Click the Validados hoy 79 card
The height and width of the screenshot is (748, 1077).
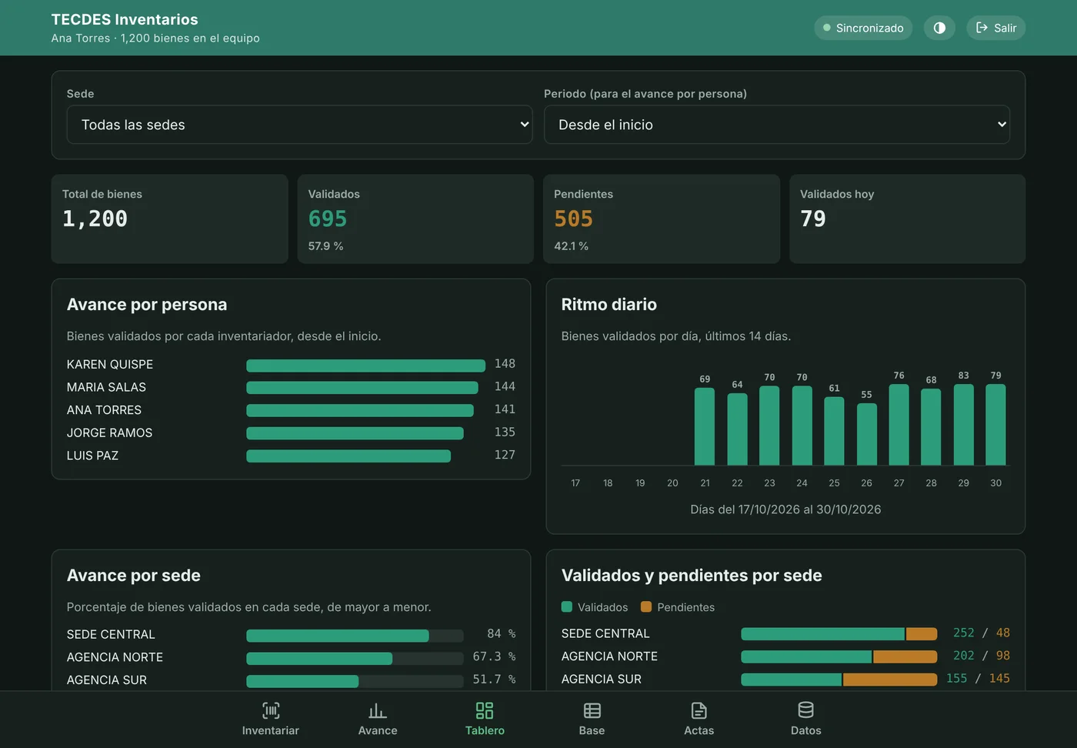tap(908, 219)
